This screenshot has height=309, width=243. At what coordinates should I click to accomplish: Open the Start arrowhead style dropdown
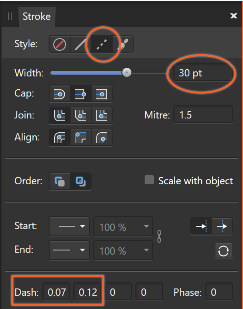[69, 227]
